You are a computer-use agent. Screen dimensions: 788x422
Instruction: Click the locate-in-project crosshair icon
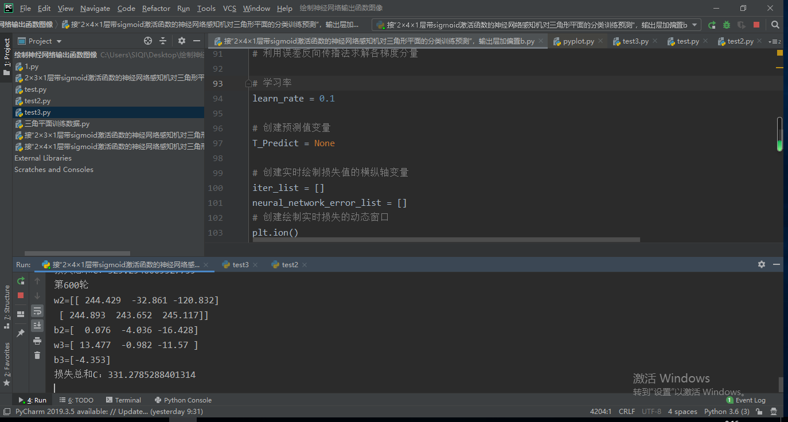[148, 41]
